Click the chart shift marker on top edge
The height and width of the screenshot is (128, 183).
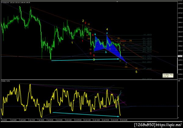point(117,2)
